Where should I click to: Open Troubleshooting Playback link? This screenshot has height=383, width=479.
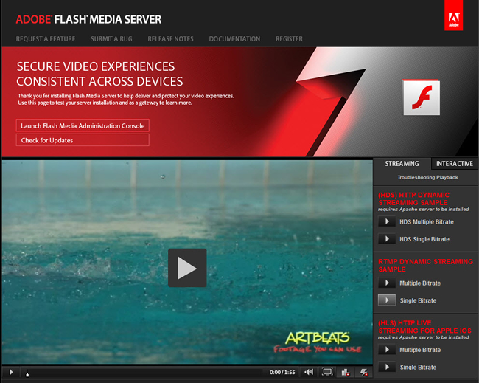pos(427,177)
